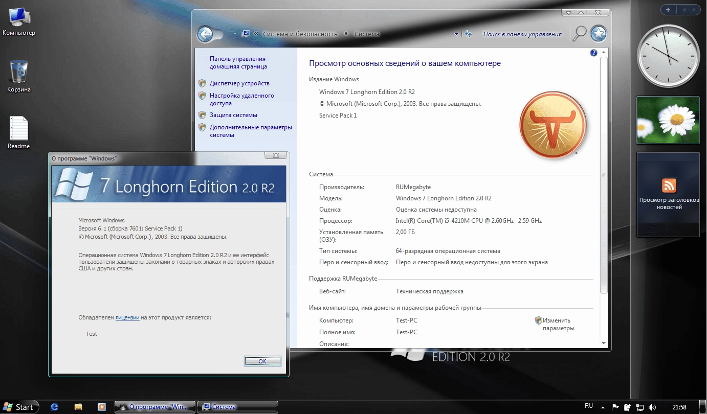Click 'Test-PC' value next to 'Компьютер:'

407,320
